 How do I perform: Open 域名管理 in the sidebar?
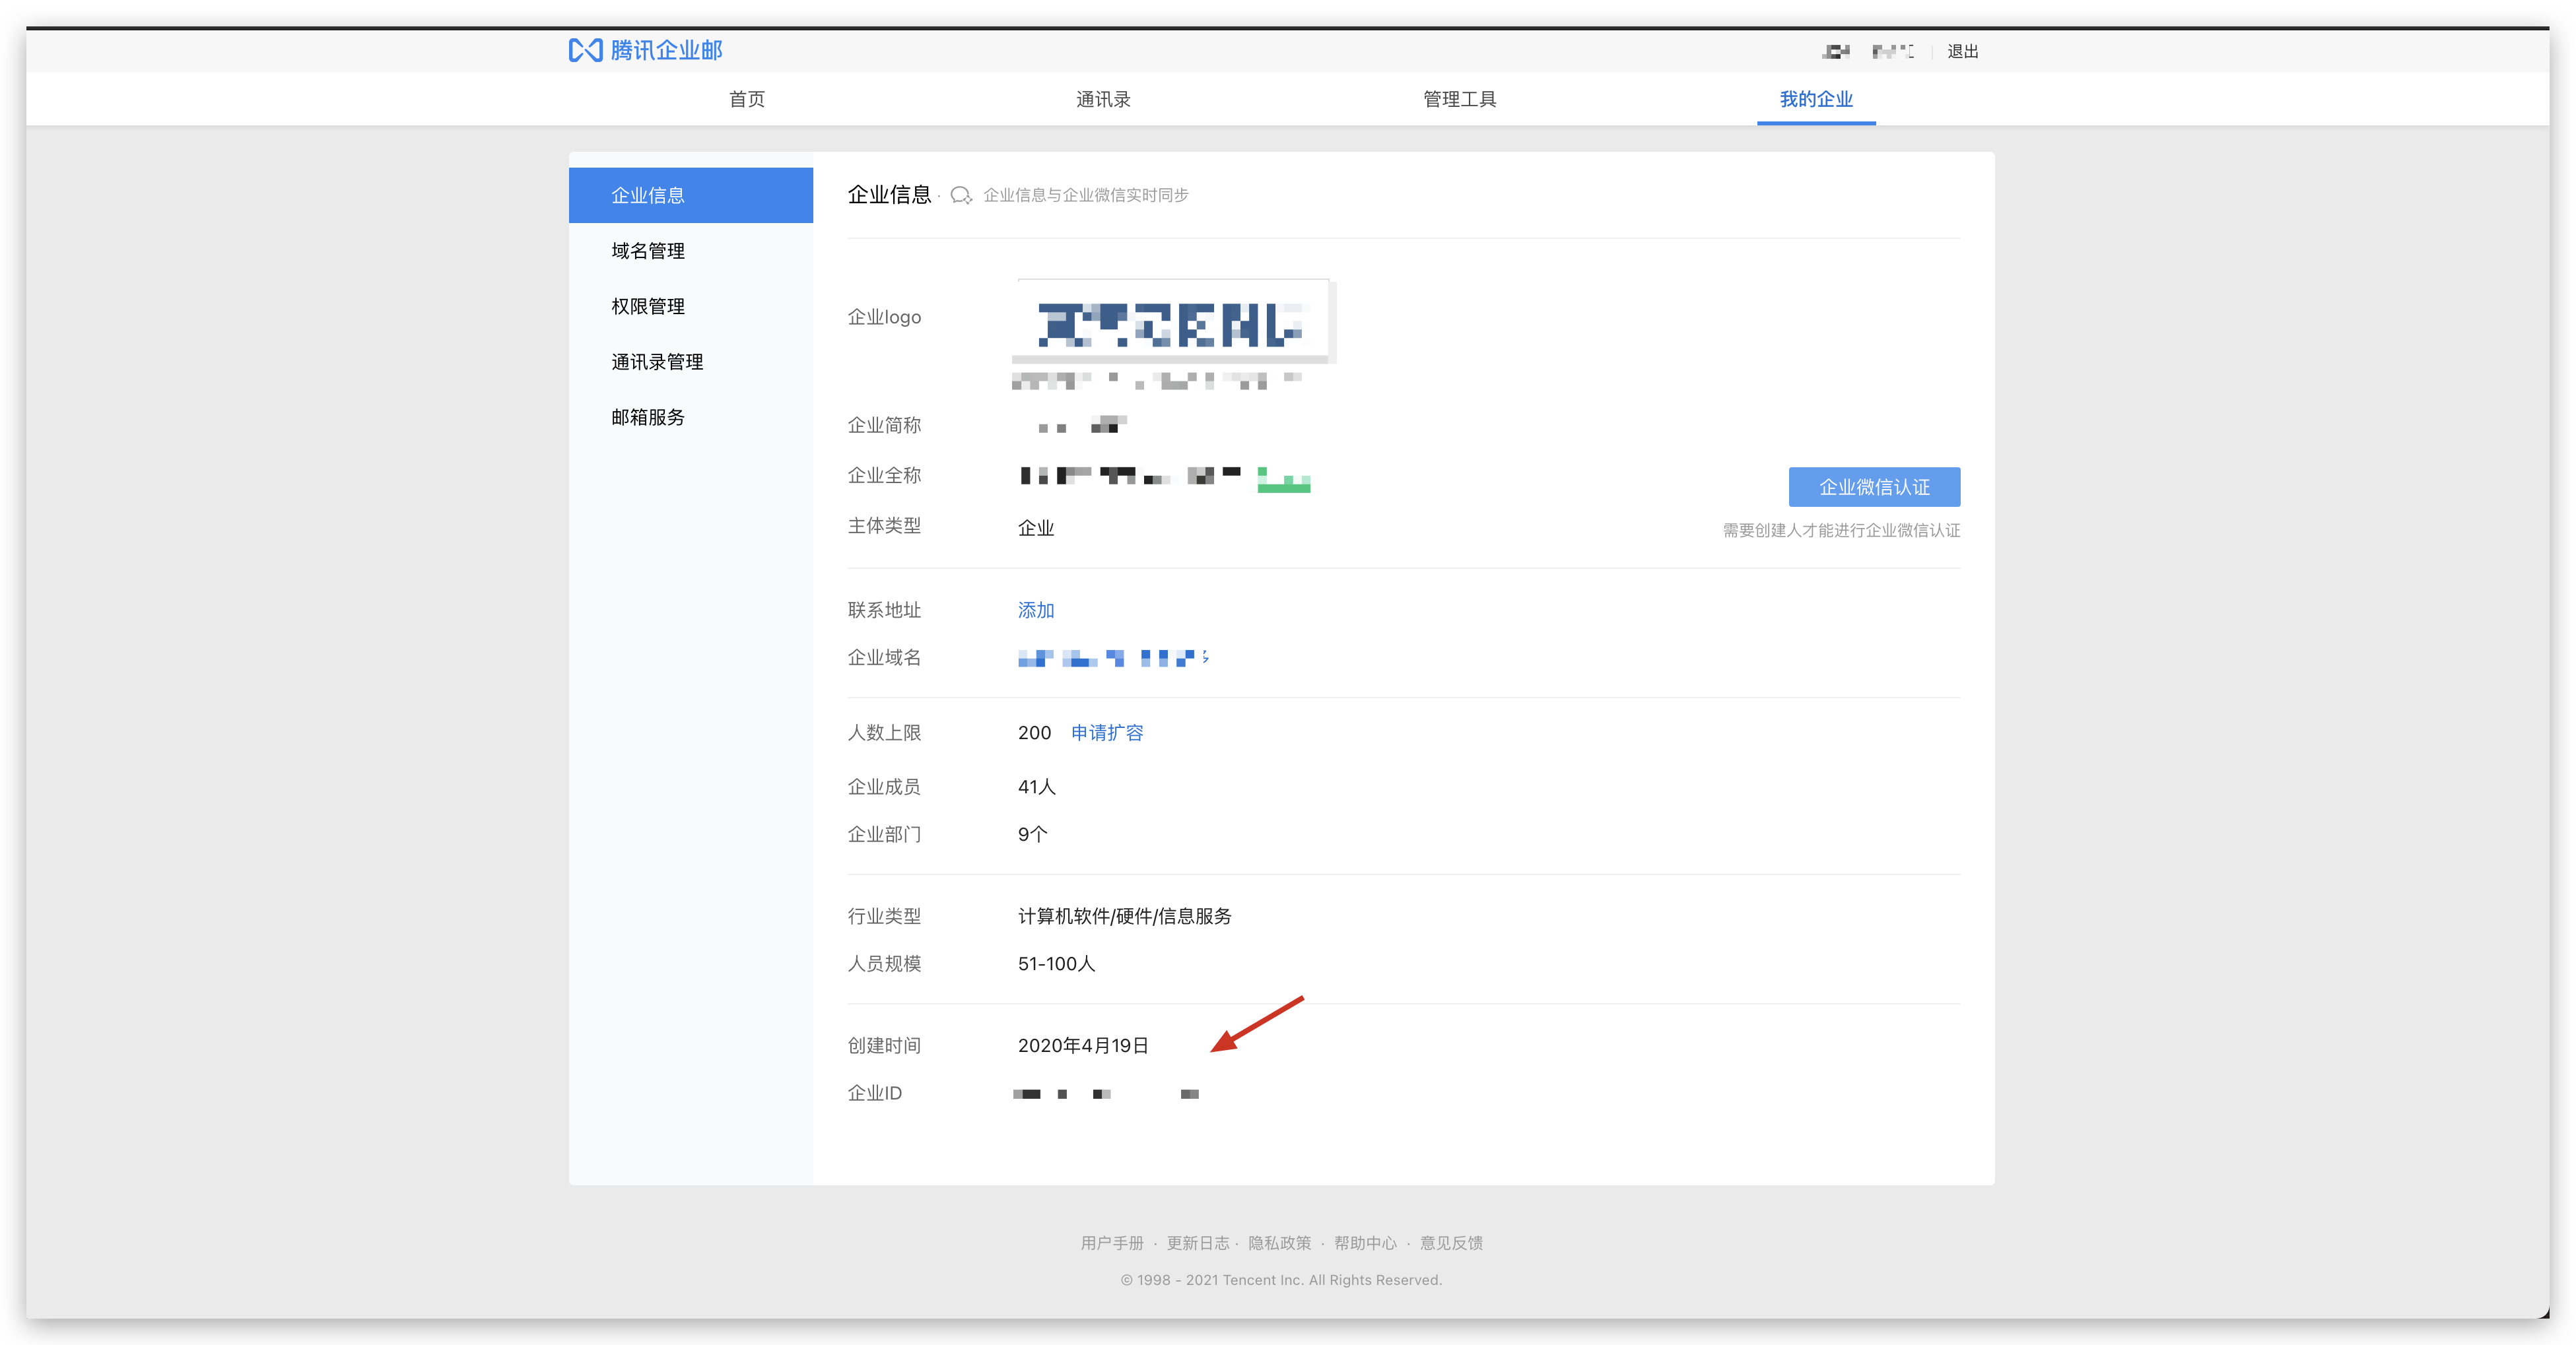click(648, 251)
